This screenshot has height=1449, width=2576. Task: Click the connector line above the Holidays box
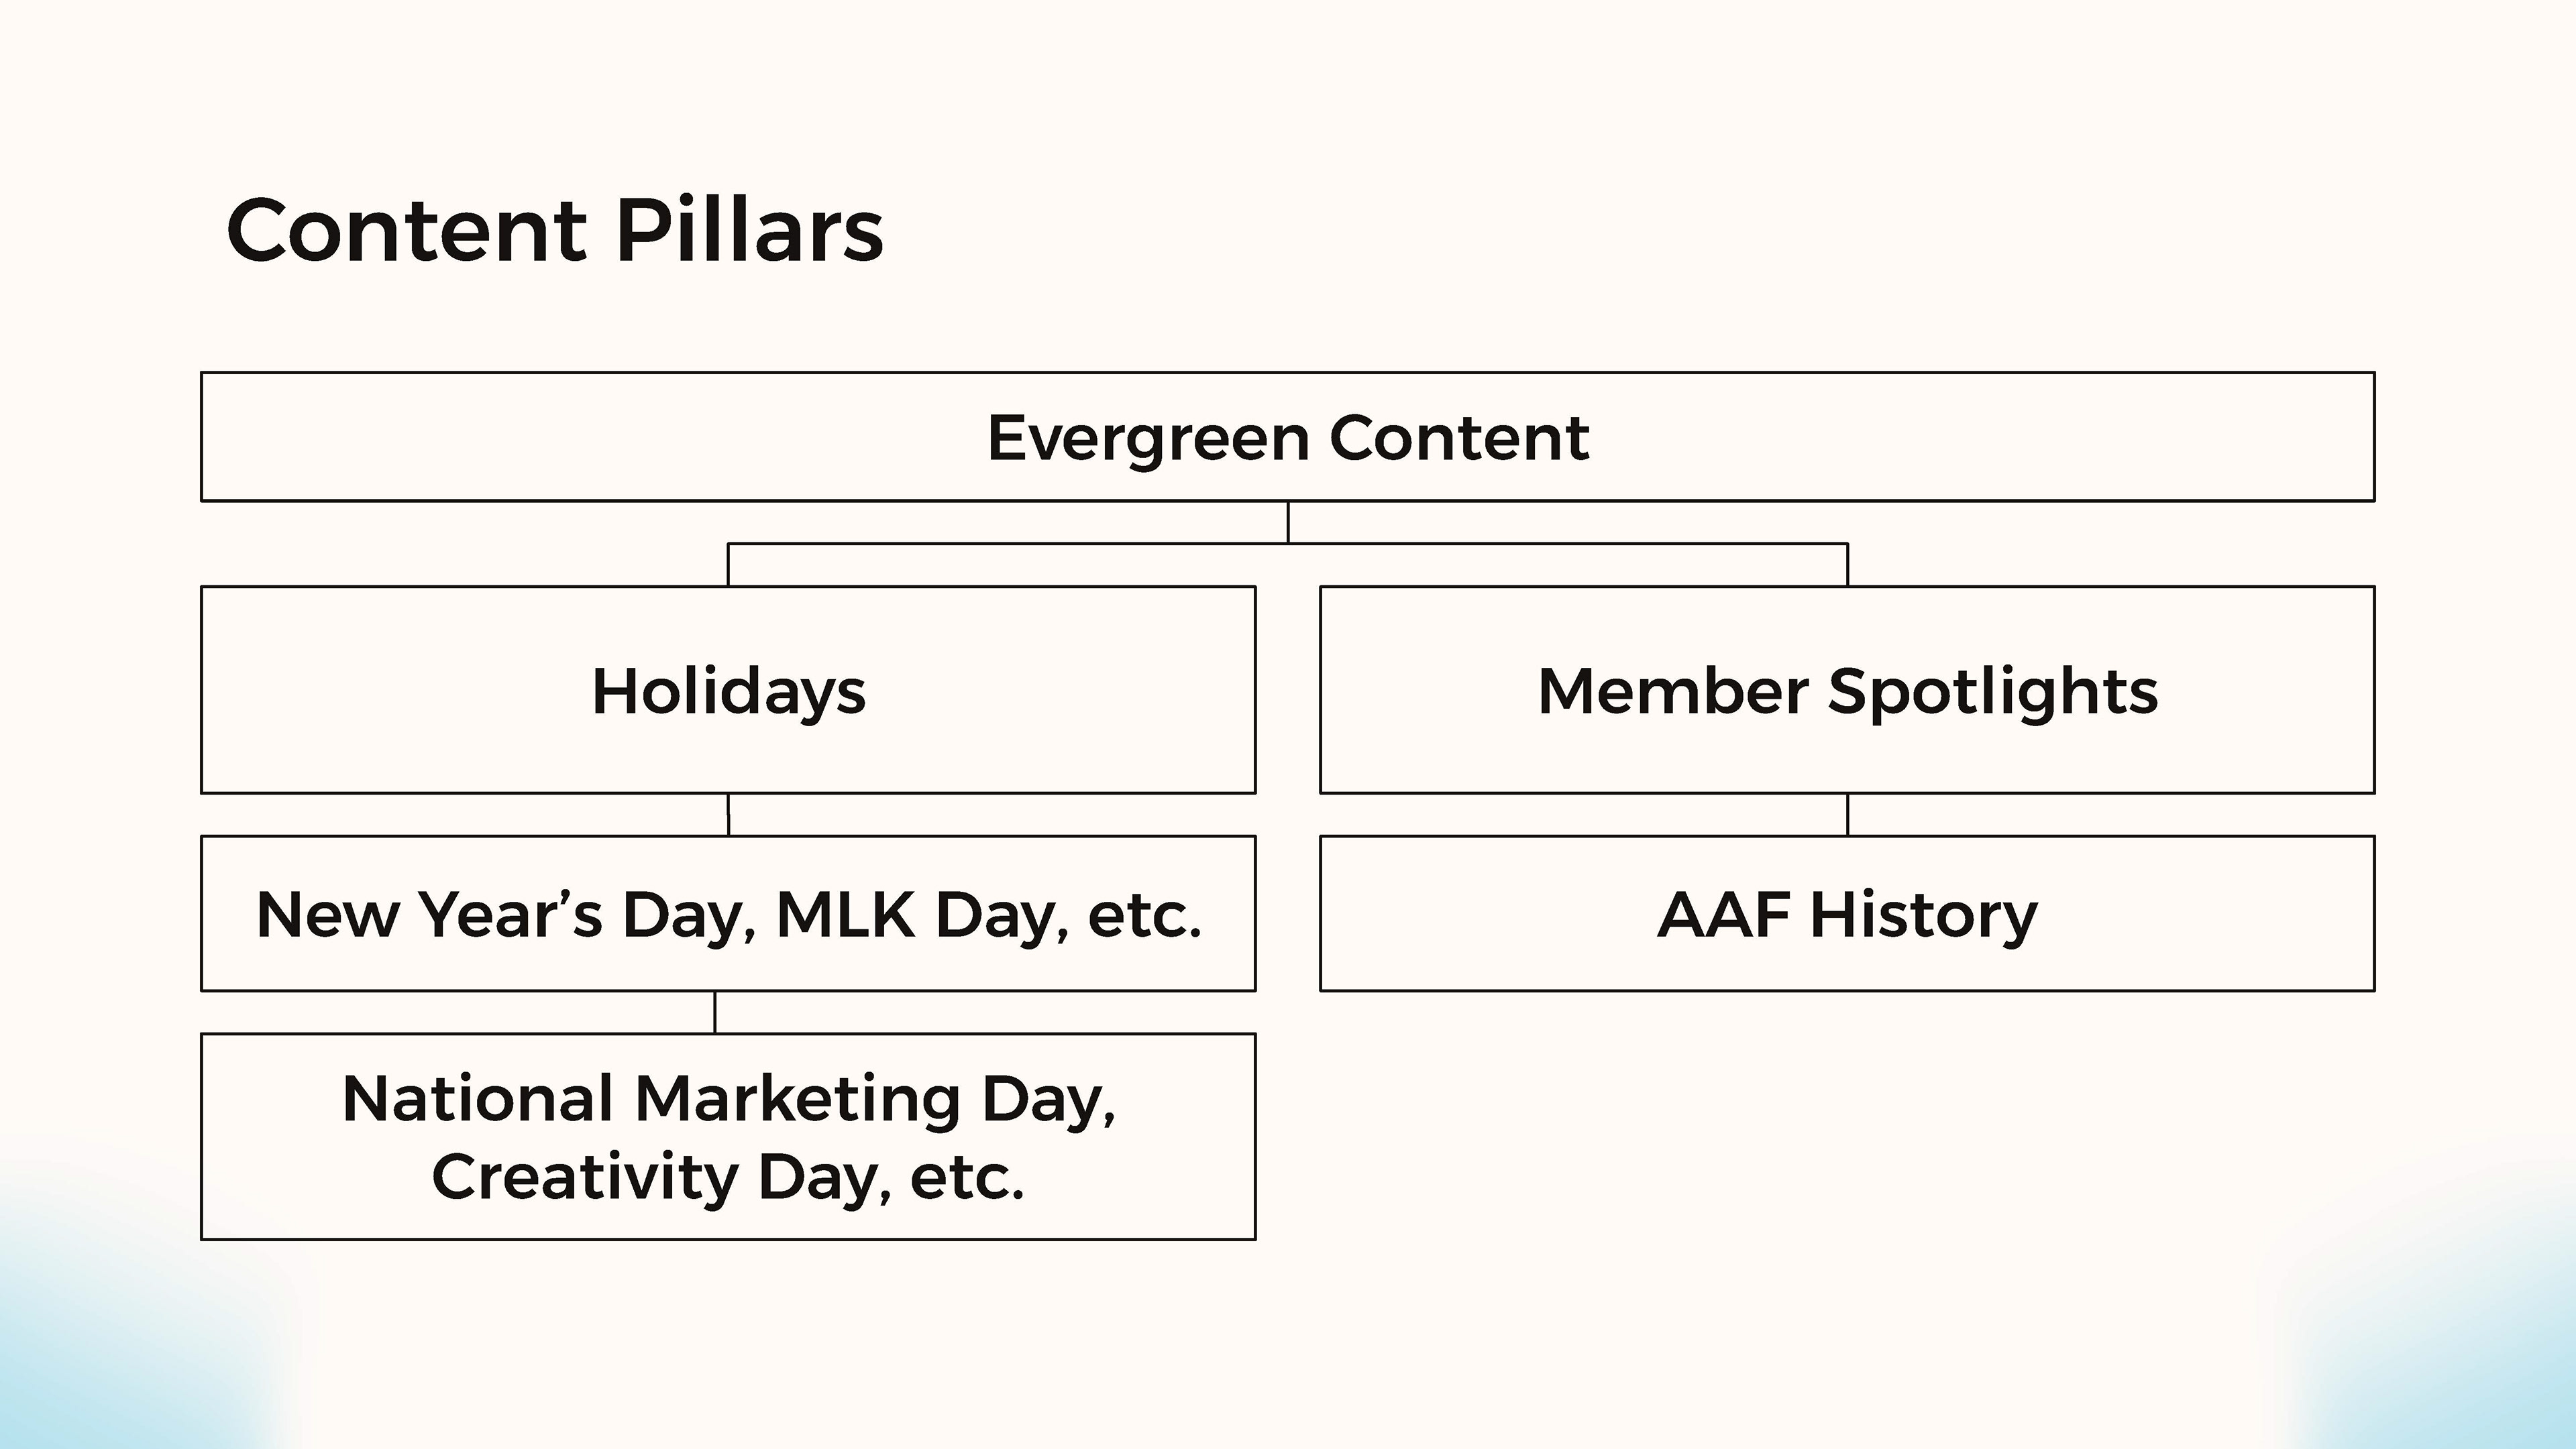(728, 565)
